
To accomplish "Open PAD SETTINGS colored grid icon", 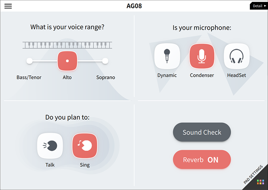I will 260,182.
